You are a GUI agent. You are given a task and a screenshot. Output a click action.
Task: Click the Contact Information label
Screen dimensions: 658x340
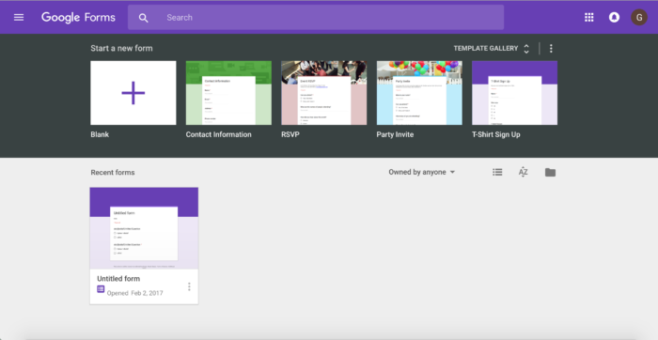click(x=219, y=134)
